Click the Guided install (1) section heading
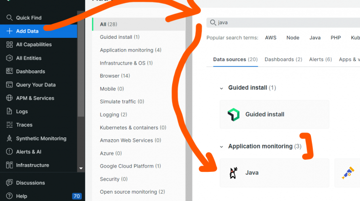 click(252, 88)
